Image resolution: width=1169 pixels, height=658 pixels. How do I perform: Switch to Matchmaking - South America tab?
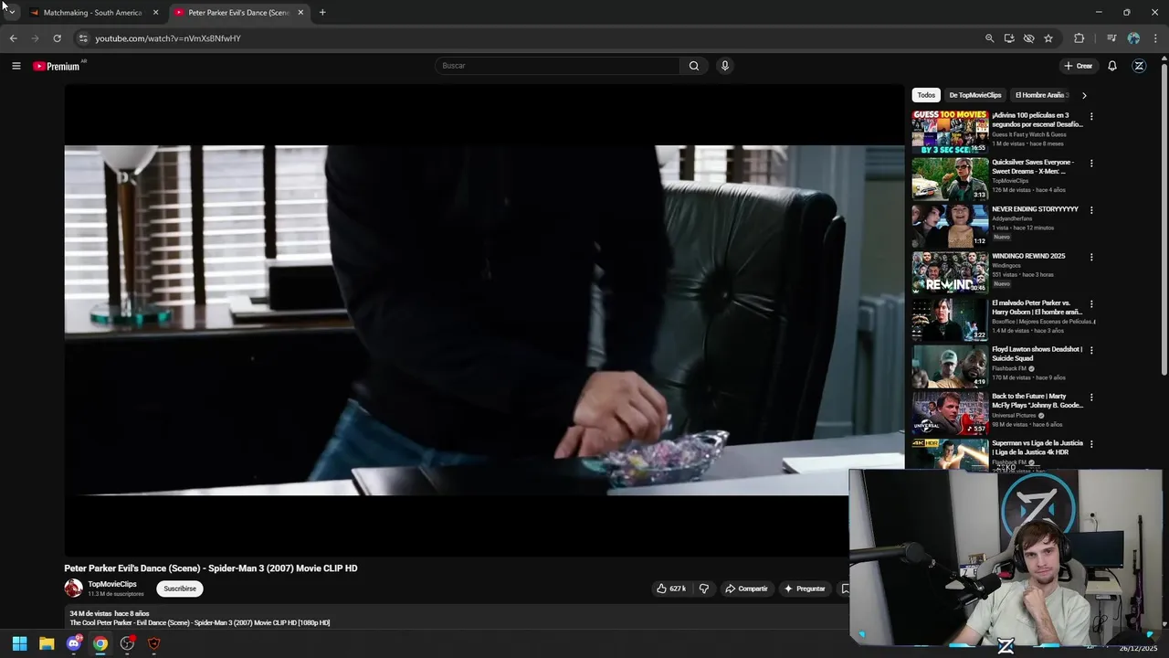pyautogui.click(x=93, y=13)
